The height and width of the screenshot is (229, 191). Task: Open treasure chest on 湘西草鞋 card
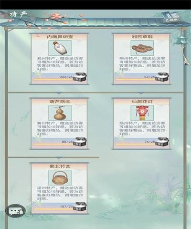[x=162, y=77]
